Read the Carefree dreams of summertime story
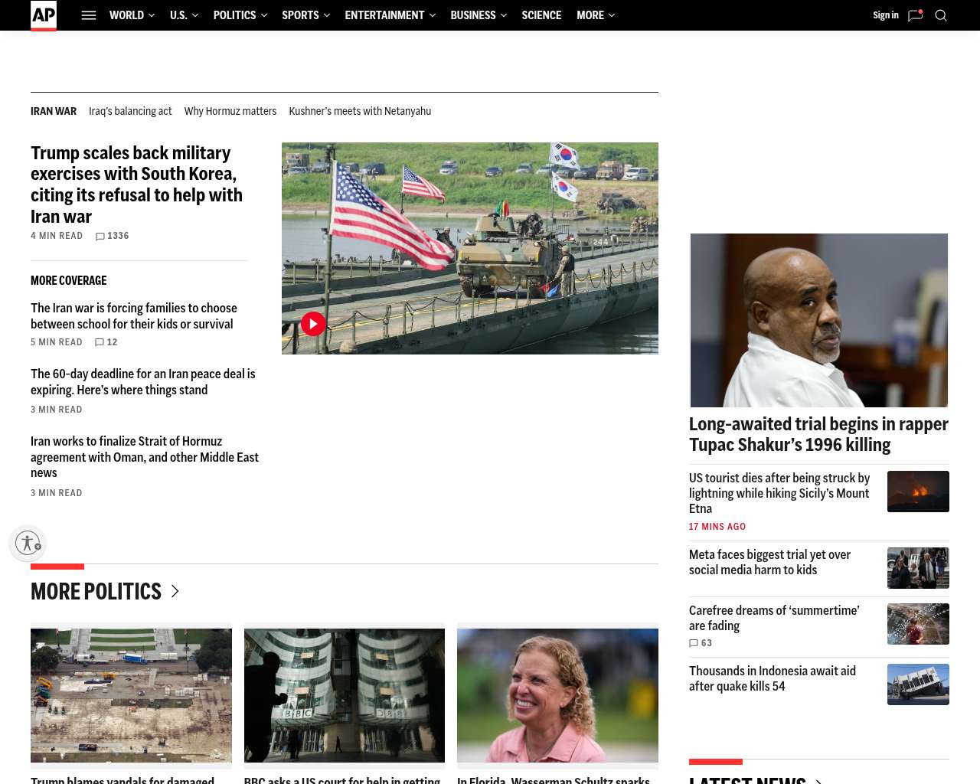 774,618
